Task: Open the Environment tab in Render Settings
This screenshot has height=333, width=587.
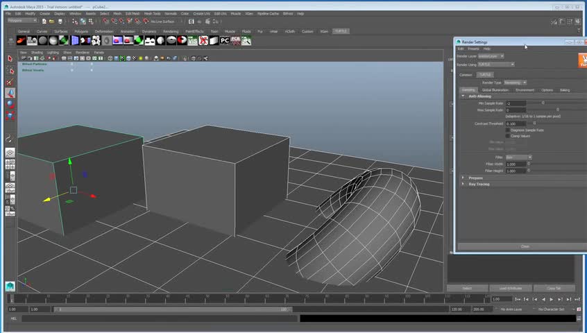Action: click(525, 90)
